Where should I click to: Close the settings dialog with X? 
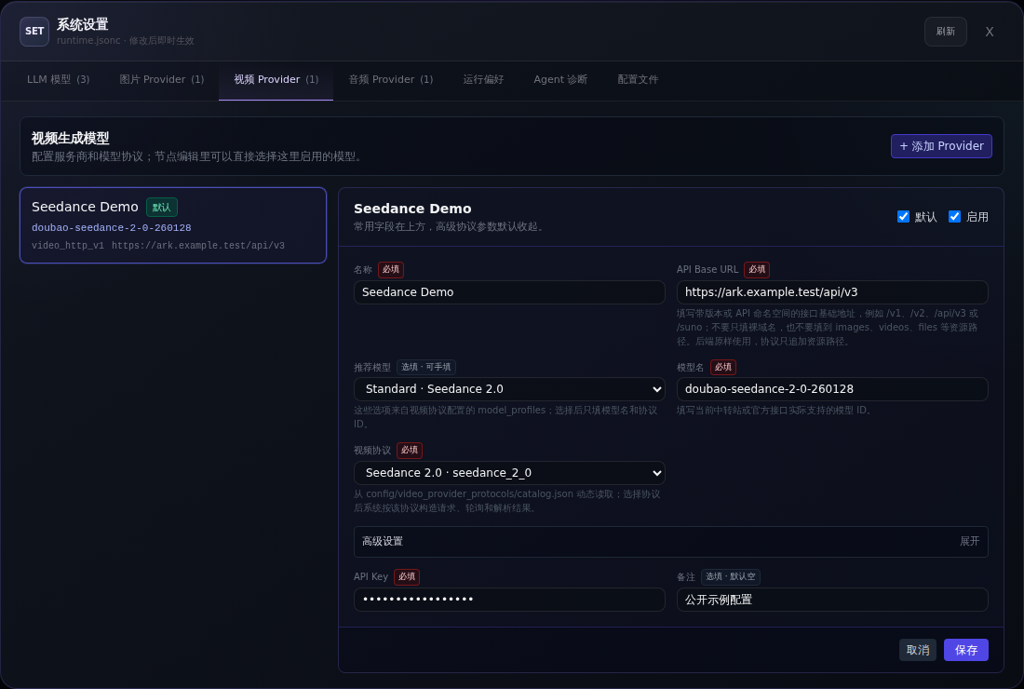(x=990, y=32)
